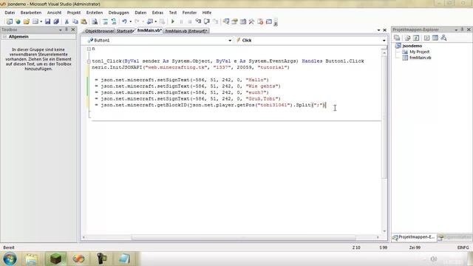The image size is (473, 266).
Task: Undo the last action with Undo arrow
Action: [x=124, y=21]
